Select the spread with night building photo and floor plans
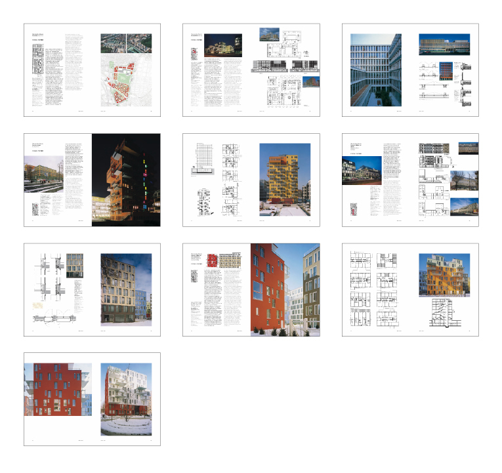 pos(251,70)
